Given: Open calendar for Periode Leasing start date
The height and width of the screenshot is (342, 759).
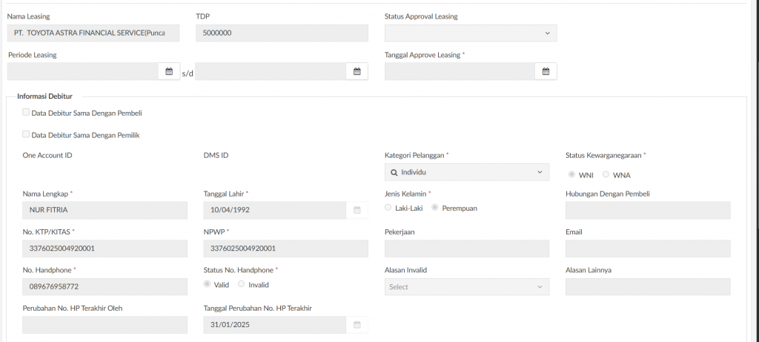Looking at the screenshot, I should 169,71.
